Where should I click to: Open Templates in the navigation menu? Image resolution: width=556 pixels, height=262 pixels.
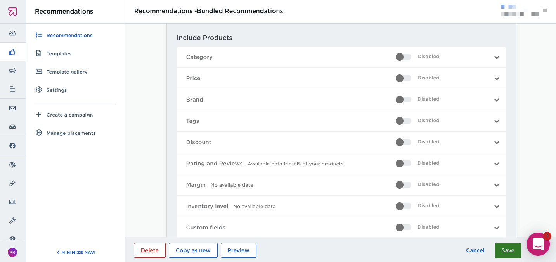tap(59, 54)
